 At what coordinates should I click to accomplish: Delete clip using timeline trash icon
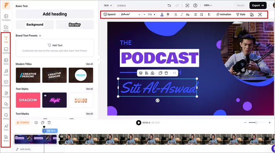coord(49,123)
